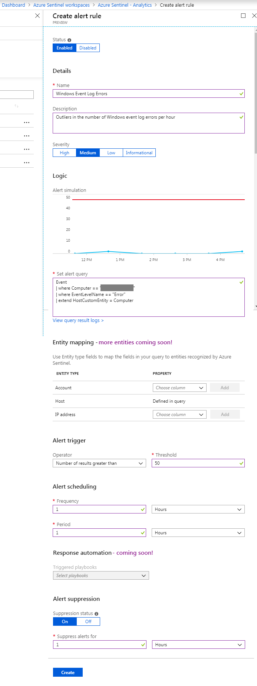Click the 'Create alert rule' breadcrumb text
This screenshot has height=686, width=257.
(x=177, y=5)
